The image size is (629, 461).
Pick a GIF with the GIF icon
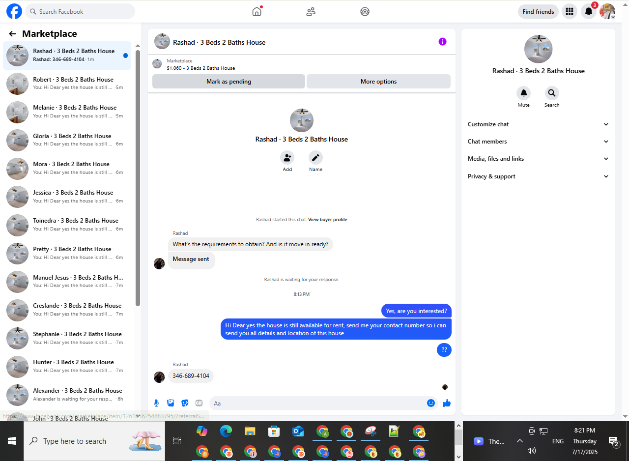tap(199, 403)
